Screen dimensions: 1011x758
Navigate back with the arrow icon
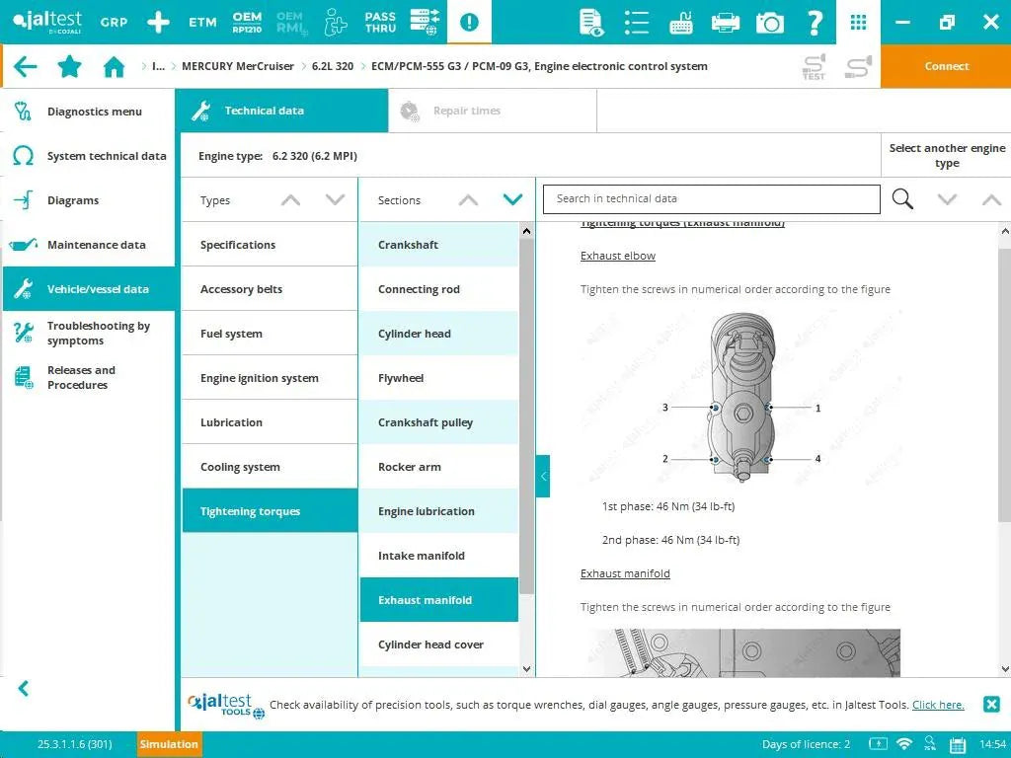click(x=25, y=66)
